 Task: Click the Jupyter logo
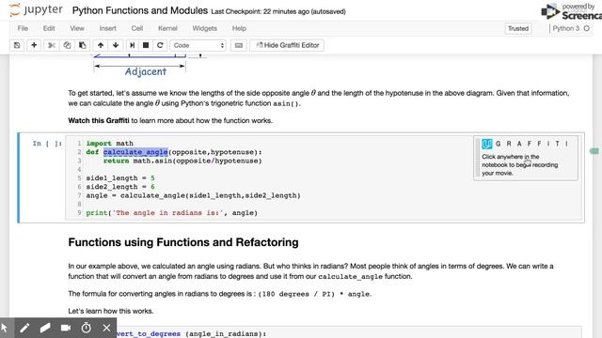tap(36, 10)
